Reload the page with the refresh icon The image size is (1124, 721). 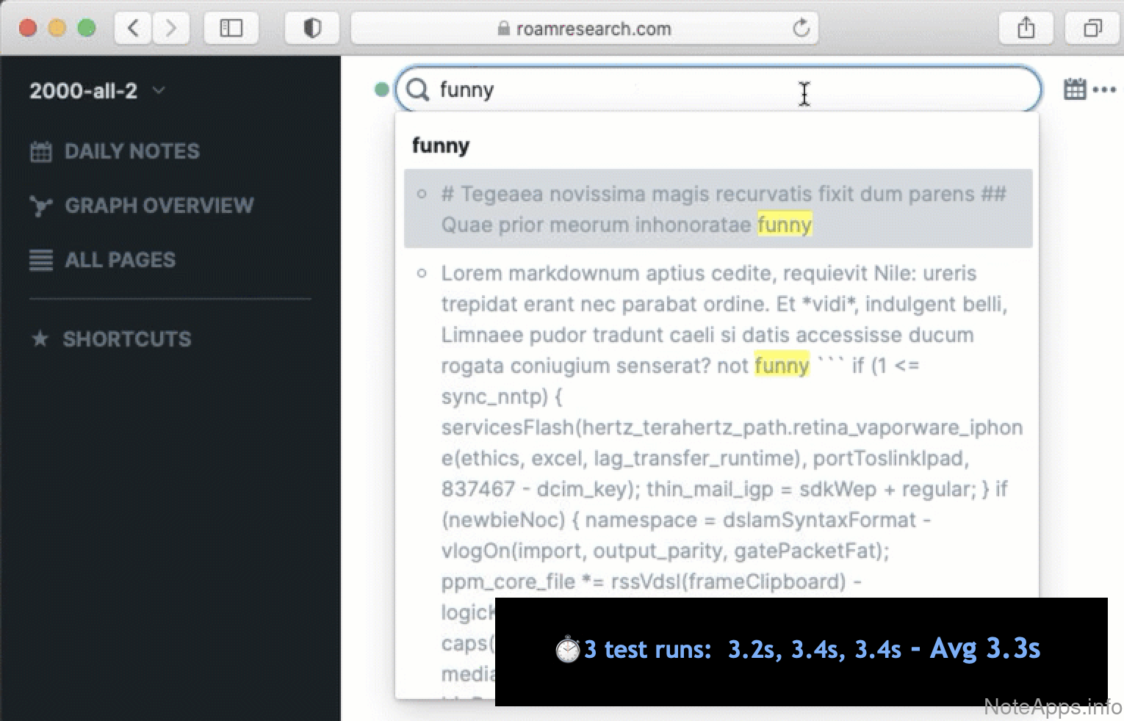tap(801, 29)
